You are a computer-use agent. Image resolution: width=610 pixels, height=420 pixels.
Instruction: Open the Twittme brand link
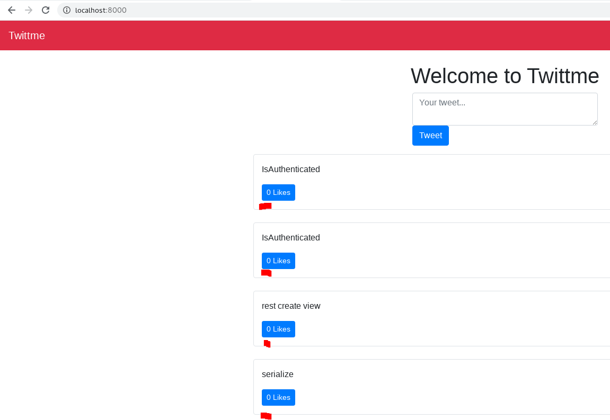[x=27, y=35]
